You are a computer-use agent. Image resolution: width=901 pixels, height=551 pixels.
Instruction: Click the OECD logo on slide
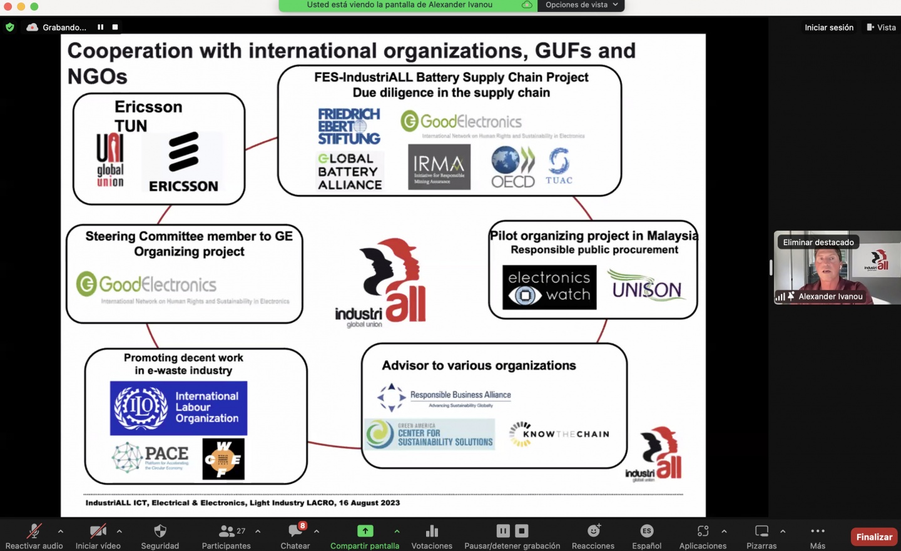[513, 167]
